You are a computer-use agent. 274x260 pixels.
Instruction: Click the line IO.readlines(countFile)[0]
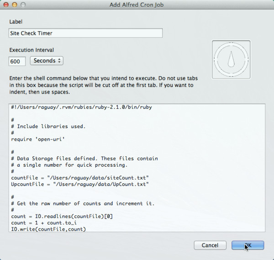pyautogui.click(x=62, y=217)
